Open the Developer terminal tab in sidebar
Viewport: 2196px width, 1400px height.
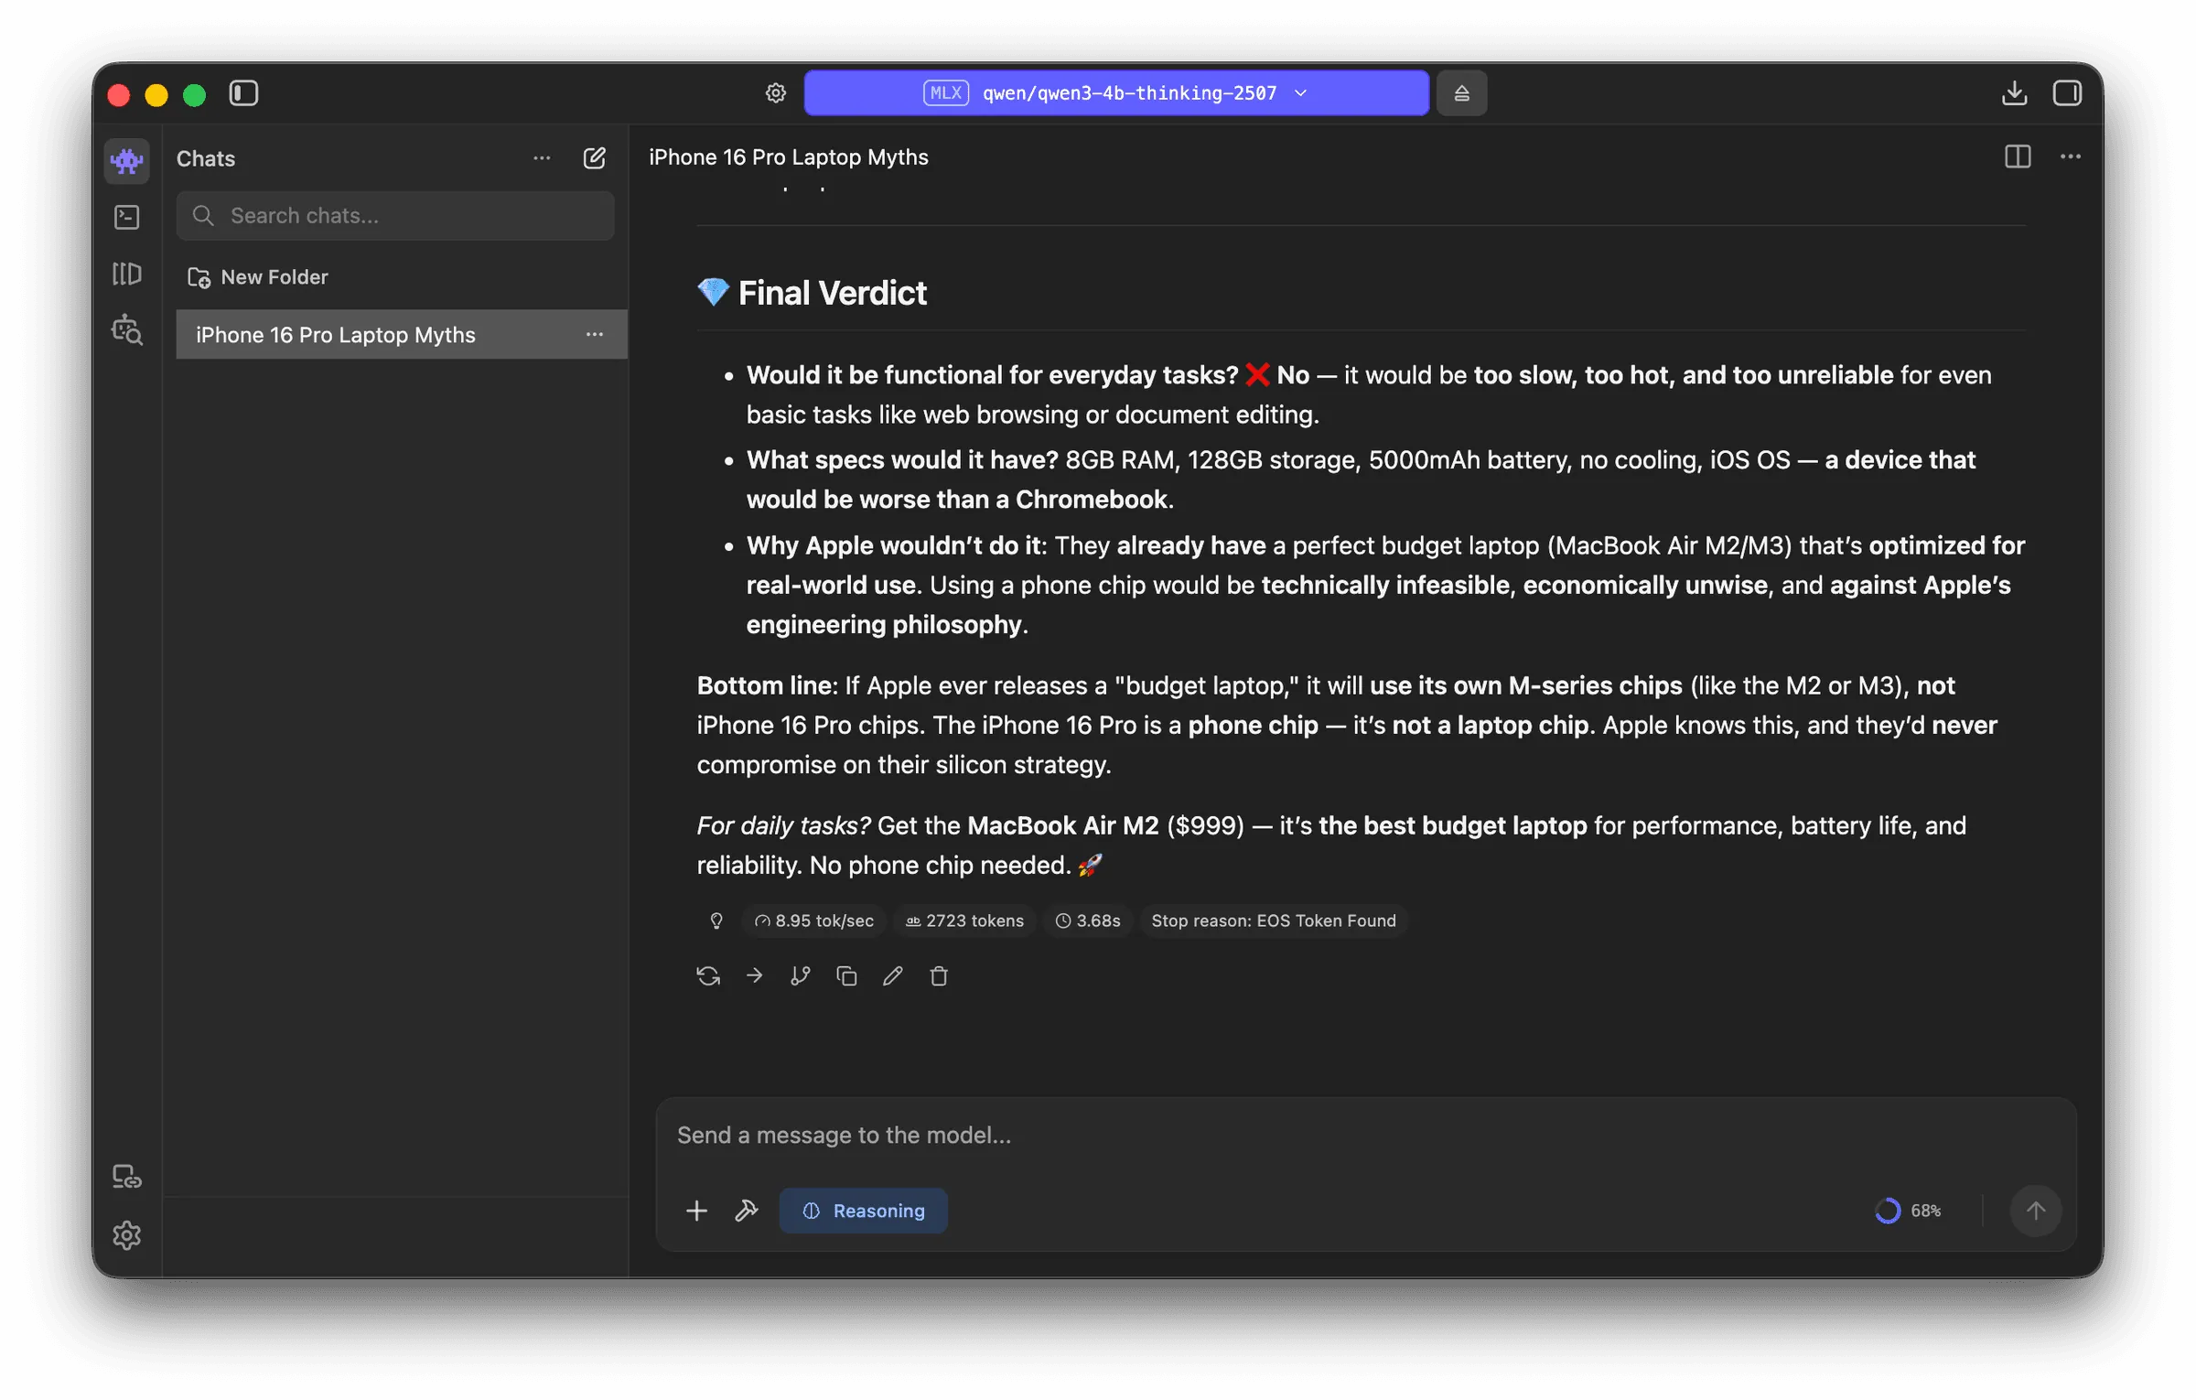pyautogui.click(x=127, y=217)
